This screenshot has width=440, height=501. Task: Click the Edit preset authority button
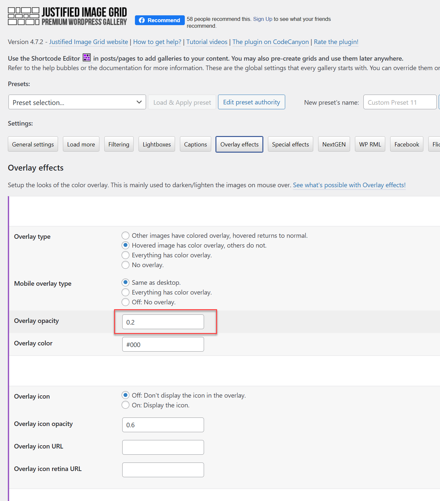pos(251,102)
